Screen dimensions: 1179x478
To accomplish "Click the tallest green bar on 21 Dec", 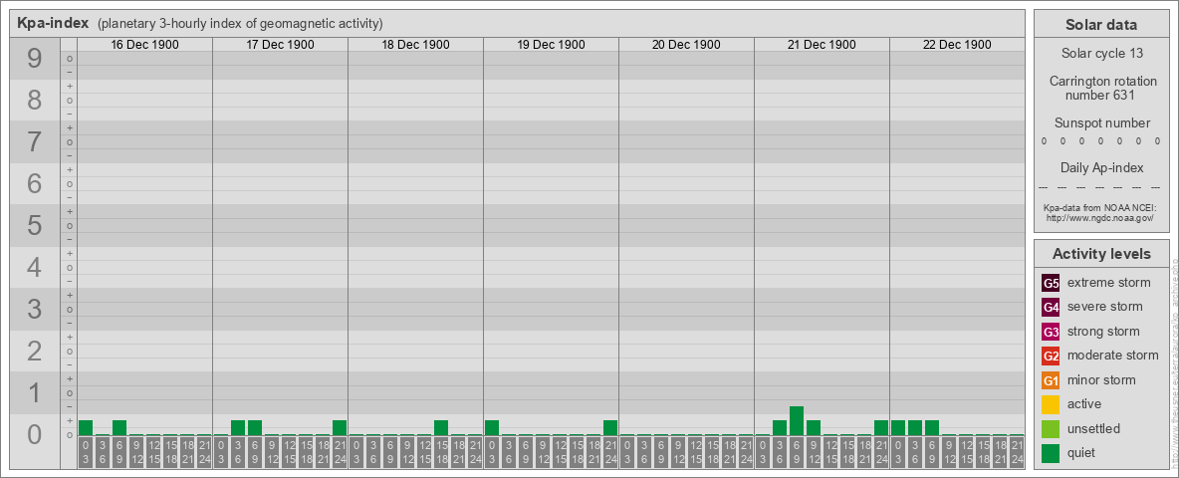I will coord(797,421).
